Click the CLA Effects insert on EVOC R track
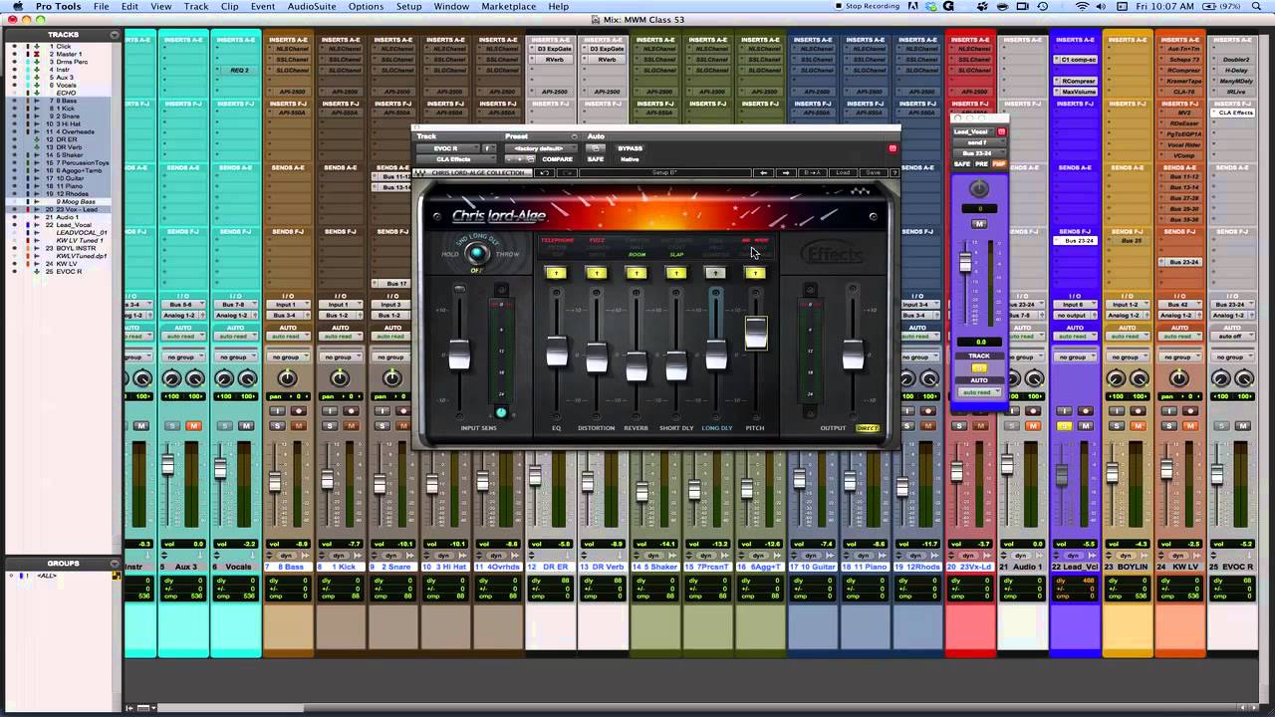Viewport: 1275px width, 717px height. 1236,113
